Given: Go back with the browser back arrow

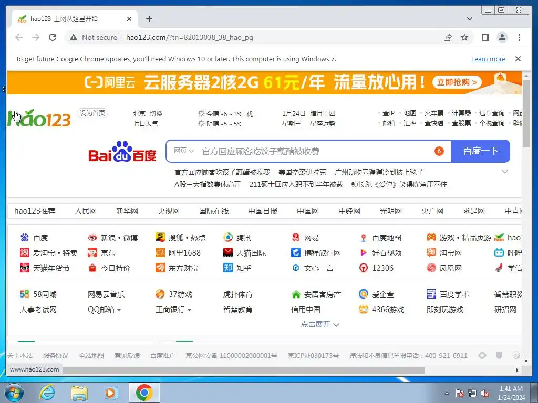Looking at the screenshot, I should coord(19,37).
